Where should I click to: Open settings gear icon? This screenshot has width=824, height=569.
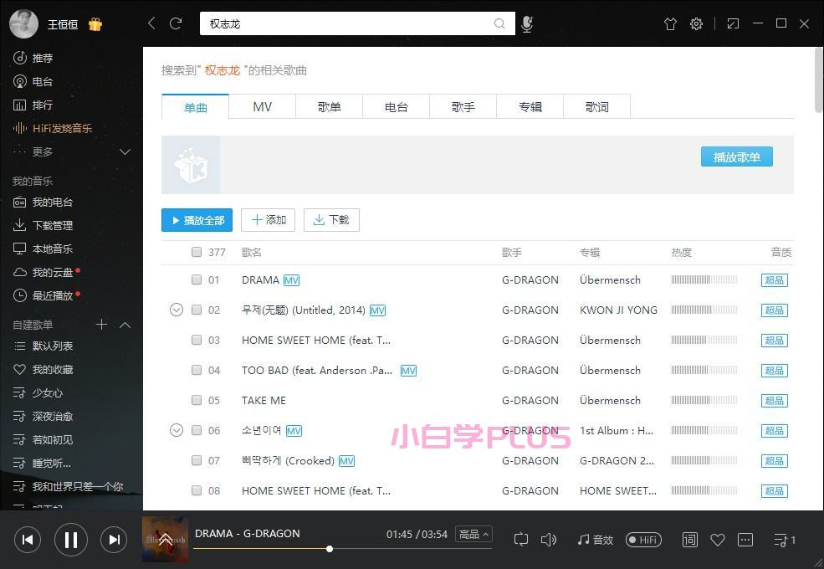click(x=696, y=23)
